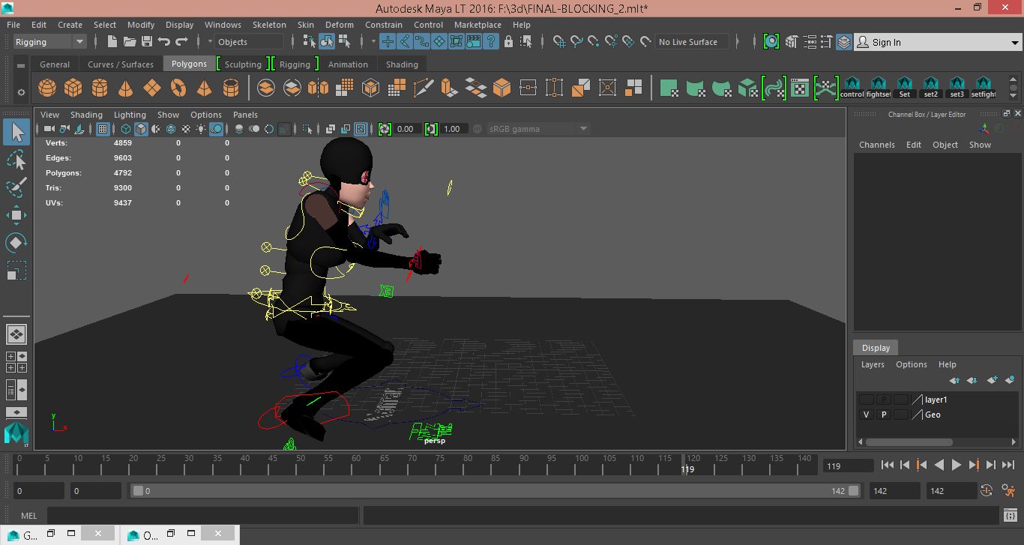Click the 'set3' custom shelf button
This screenshot has width=1024, height=545.
click(957, 88)
